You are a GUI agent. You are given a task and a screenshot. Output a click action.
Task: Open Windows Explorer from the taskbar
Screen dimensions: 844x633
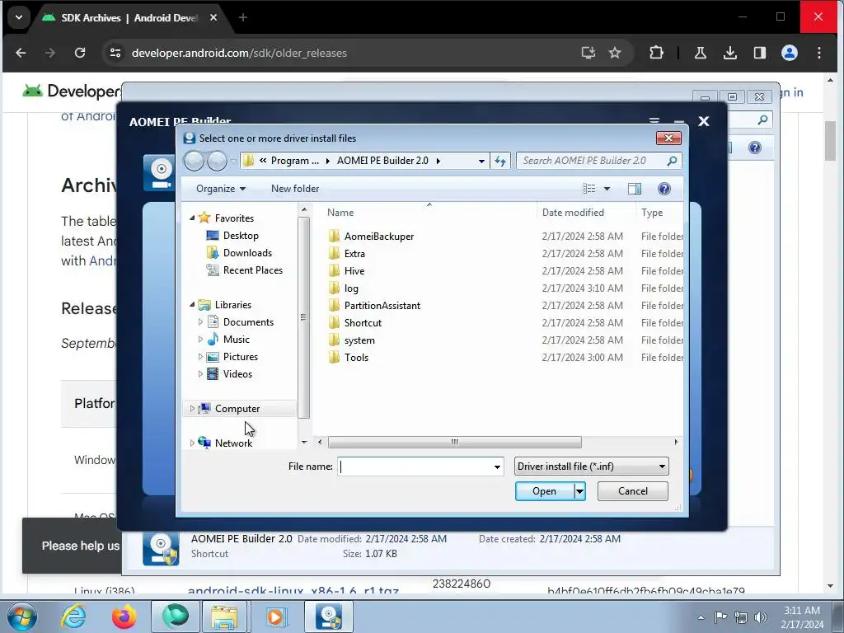point(224,617)
